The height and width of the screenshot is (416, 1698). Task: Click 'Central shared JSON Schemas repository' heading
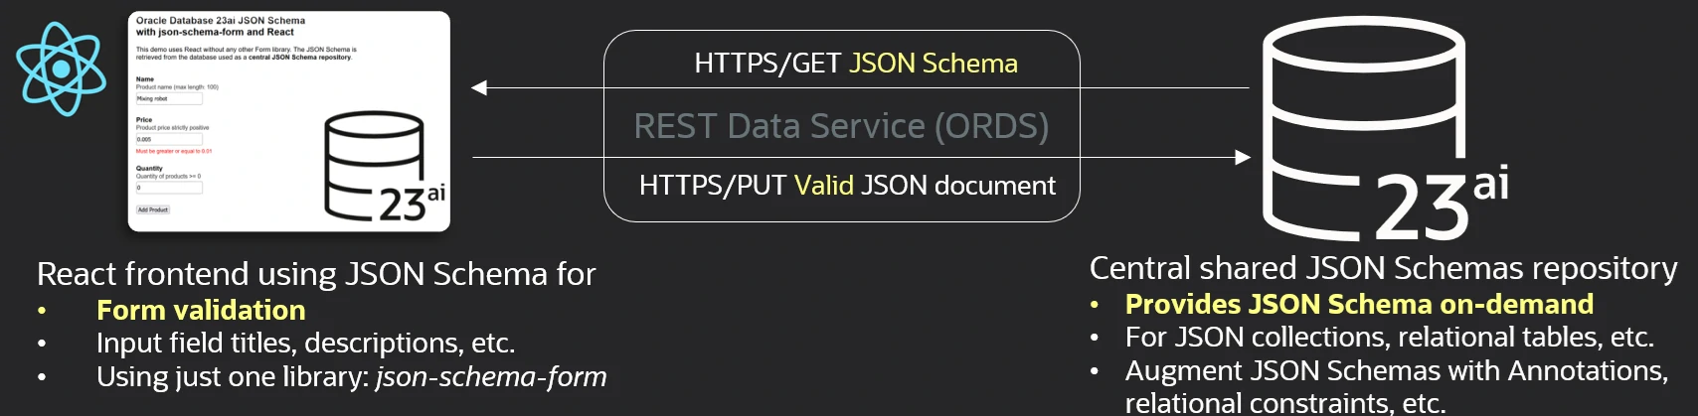pyautogui.click(x=1383, y=268)
